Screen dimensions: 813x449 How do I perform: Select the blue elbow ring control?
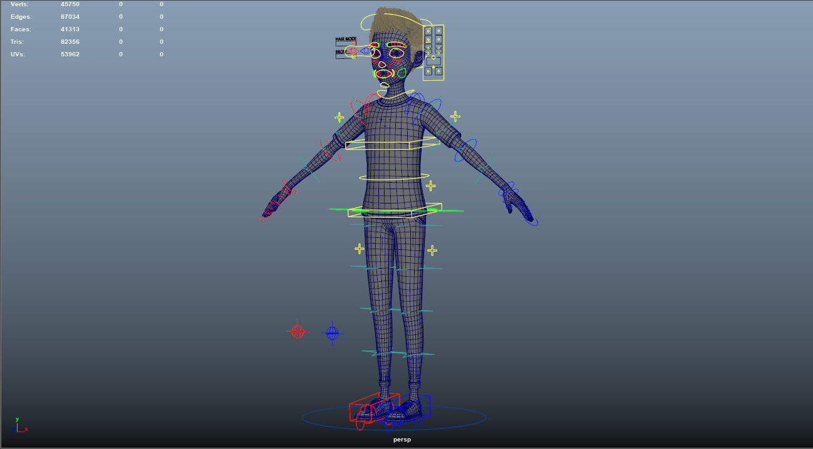click(465, 150)
